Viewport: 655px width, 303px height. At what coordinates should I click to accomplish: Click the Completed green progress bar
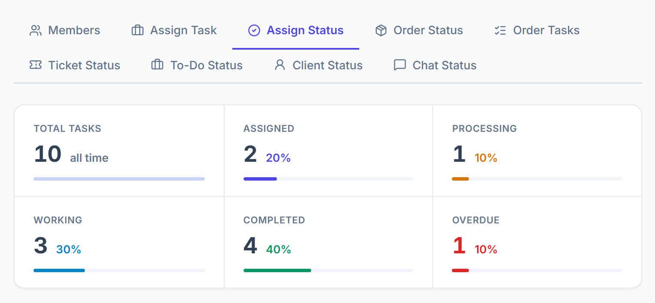click(x=277, y=270)
